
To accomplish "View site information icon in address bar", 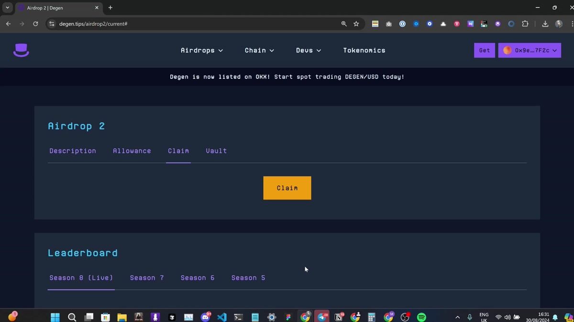I will pyautogui.click(x=52, y=24).
